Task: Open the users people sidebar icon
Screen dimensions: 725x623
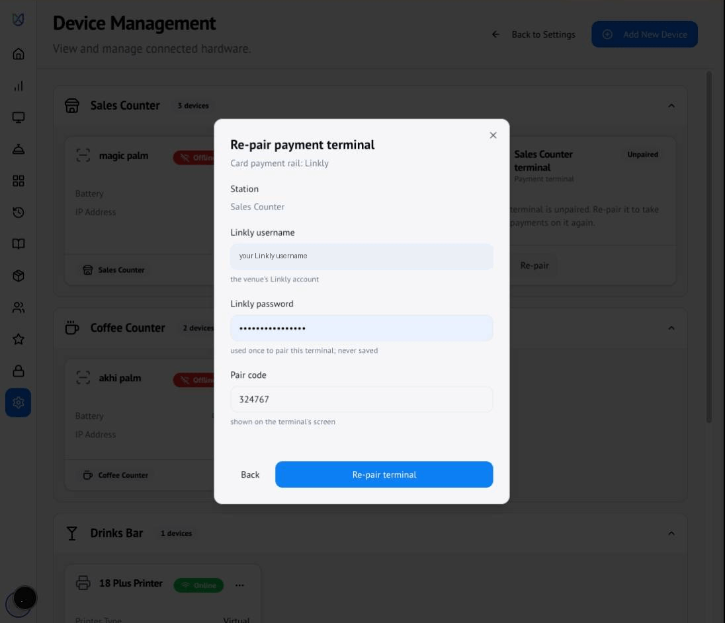Action: [x=18, y=307]
